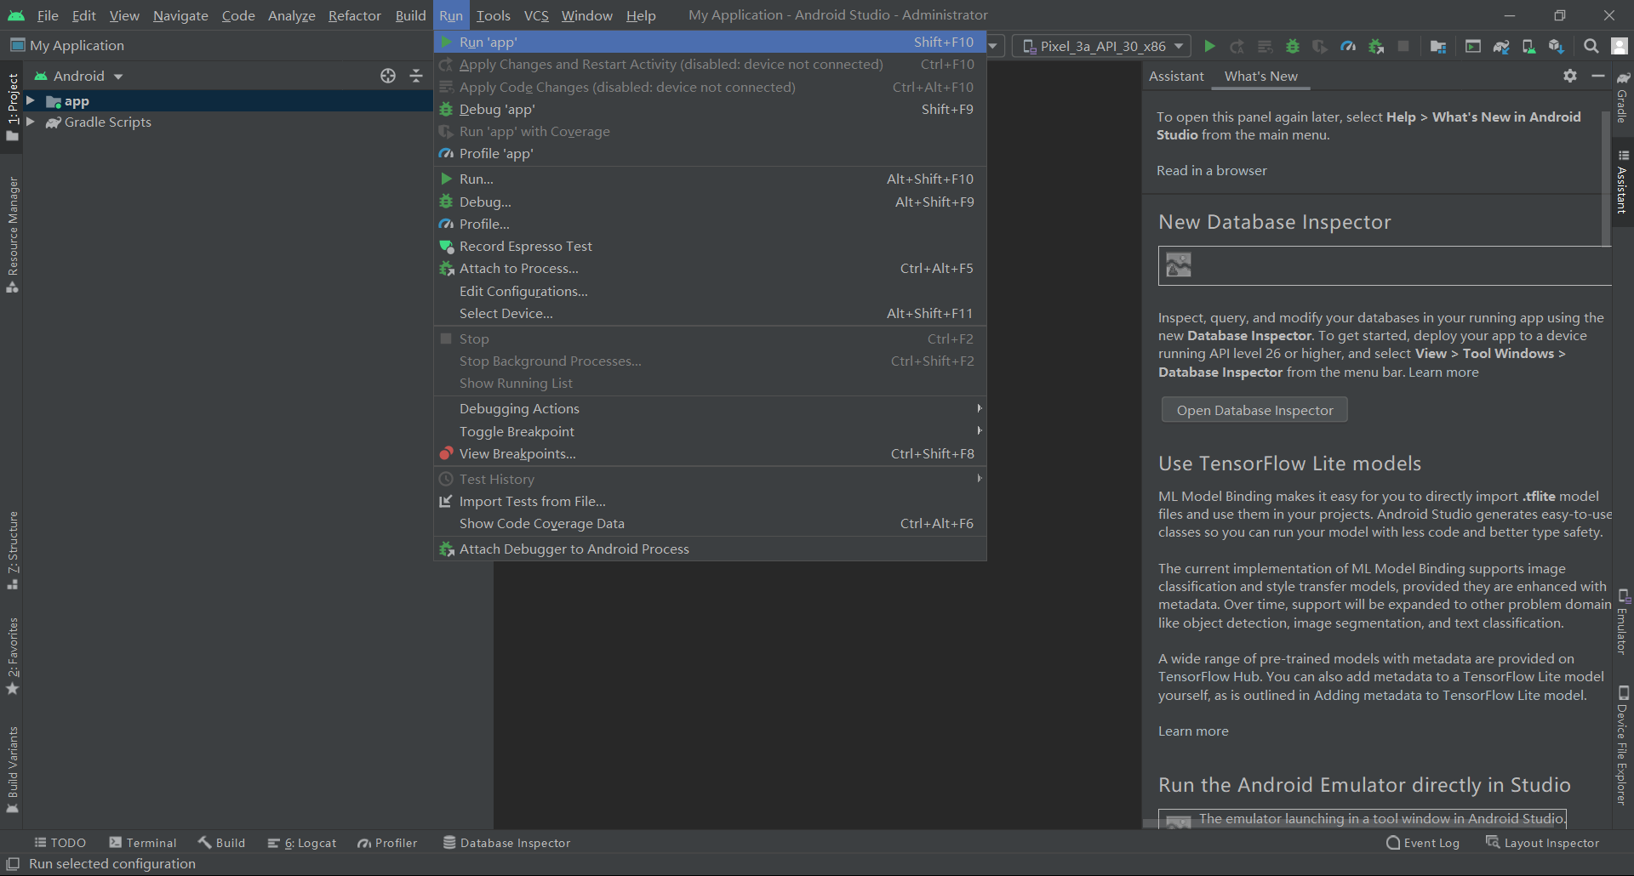The height and width of the screenshot is (876, 1634).
Task: Open the Tools menu in menu bar
Action: pyautogui.click(x=493, y=15)
